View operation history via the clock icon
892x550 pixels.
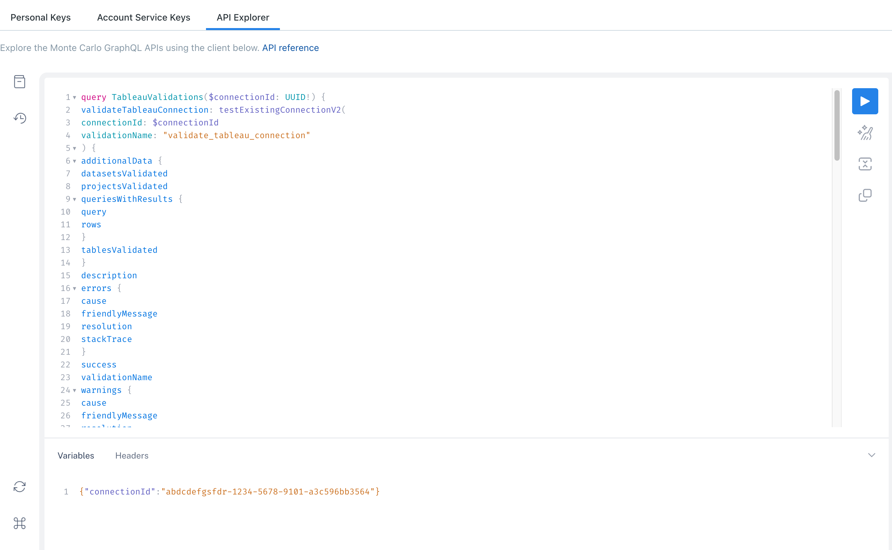(20, 118)
